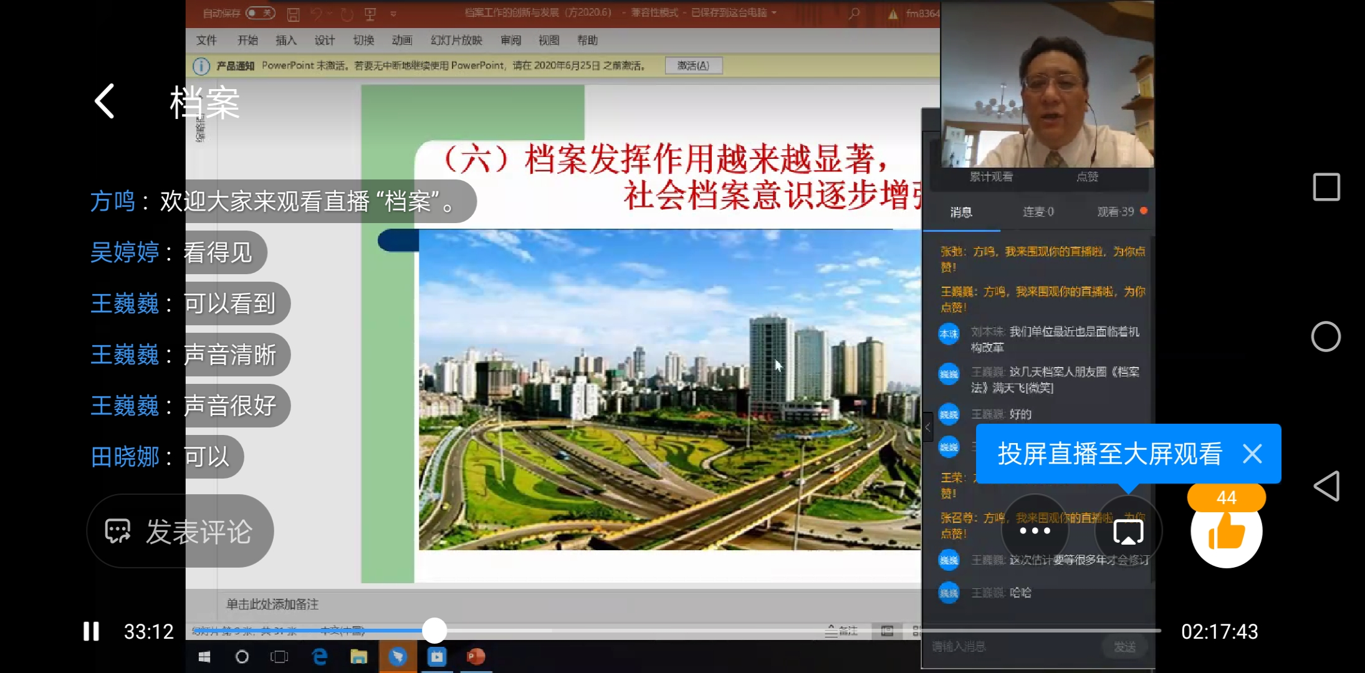Screen dimensions: 1365x673
Task: Click the compatibility mode title dropdown arrow
Action: (774, 12)
